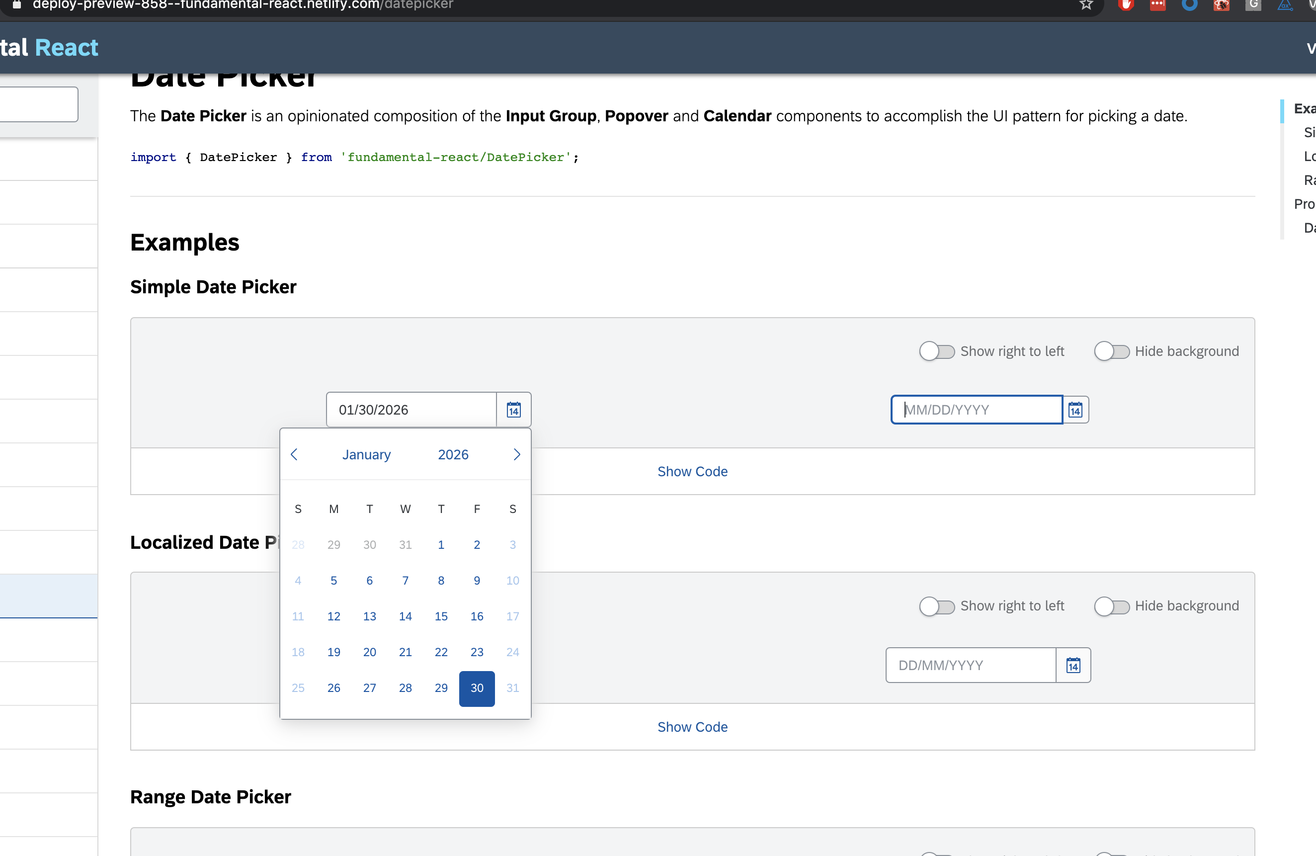Click gray G extension icon in browser

click(x=1253, y=4)
